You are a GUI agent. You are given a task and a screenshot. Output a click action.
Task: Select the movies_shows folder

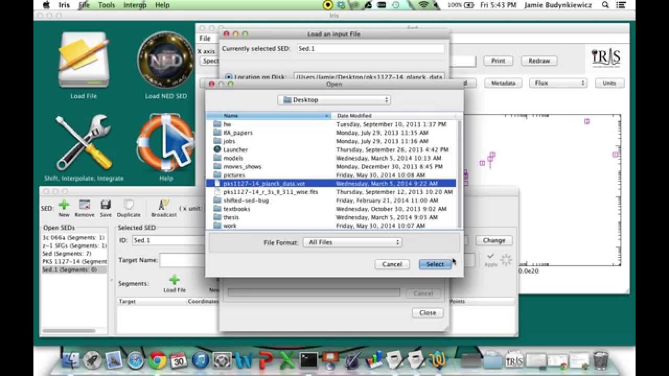tap(331, 167)
